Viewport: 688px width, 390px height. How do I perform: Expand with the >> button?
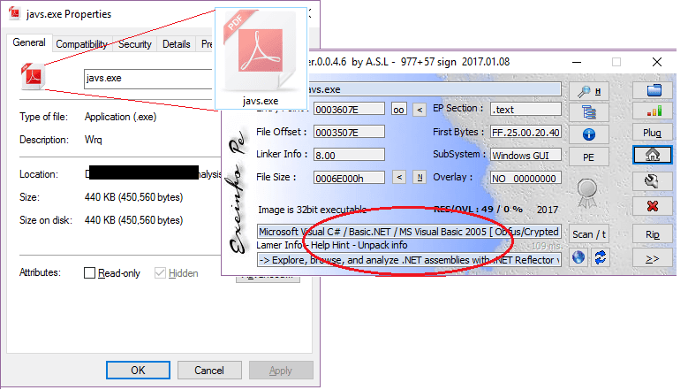point(653,259)
